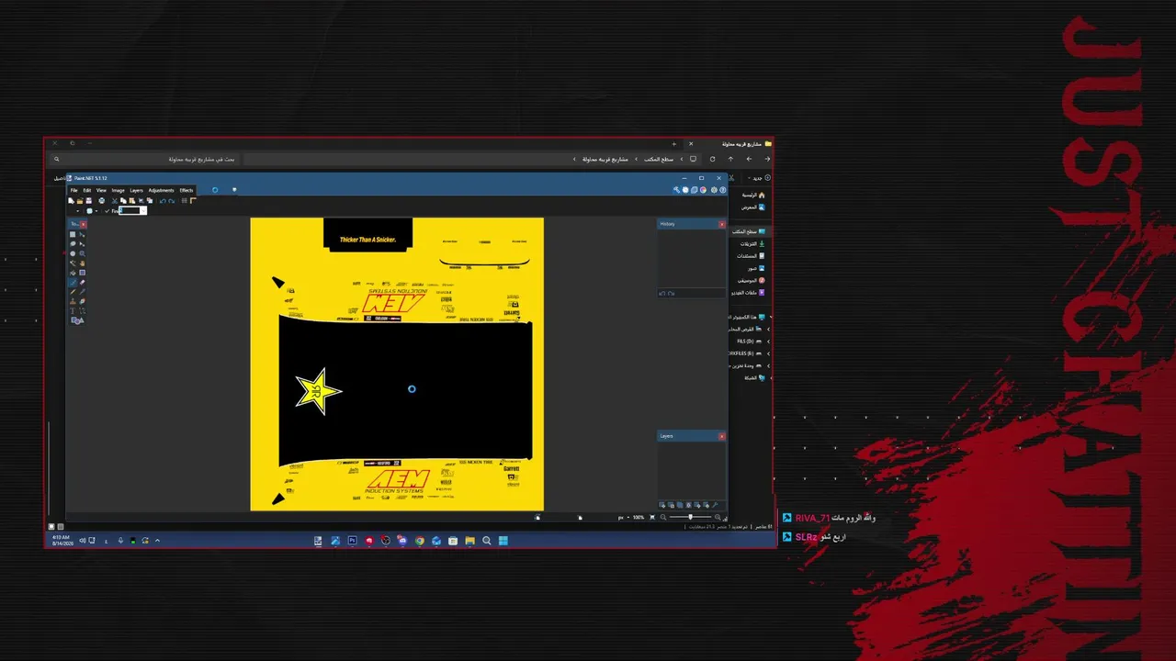
Task: Open the New dropdown in File Explorer
Action: pos(756,178)
